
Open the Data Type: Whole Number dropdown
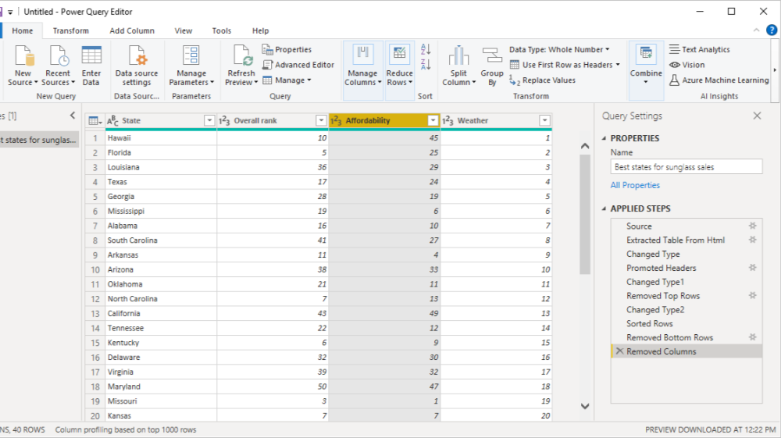click(x=559, y=49)
